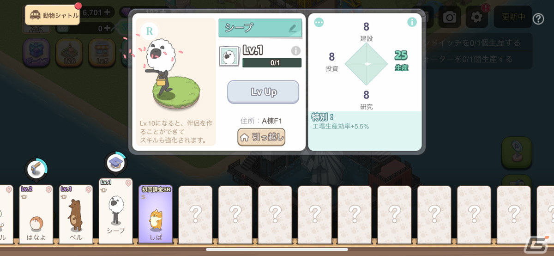Tap the R rarity badge on sheep
Viewport: 554px width, 256px height.
click(149, 31)
